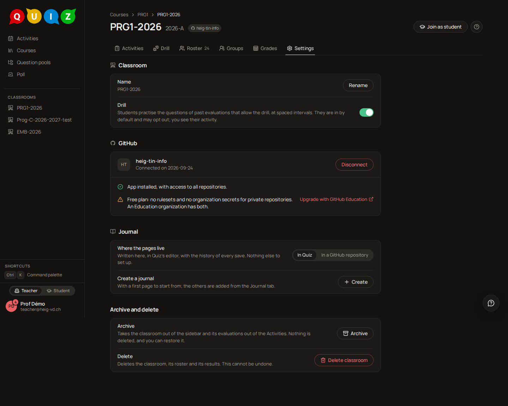The image size is (508, 406).
Task: Click the warning triangle icon for Free plan
Action: pos(120,199)
